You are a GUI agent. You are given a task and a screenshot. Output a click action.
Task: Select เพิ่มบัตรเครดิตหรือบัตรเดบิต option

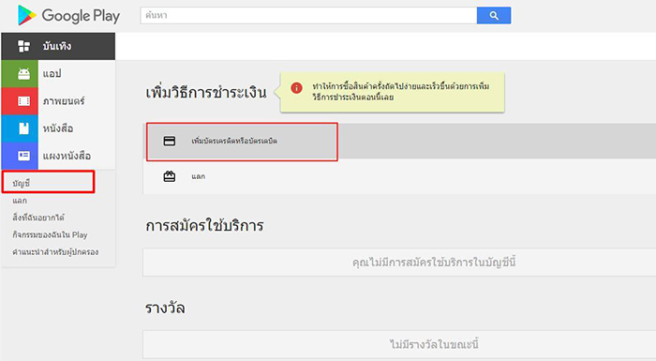pyautogui.click(x=234, y=142)
